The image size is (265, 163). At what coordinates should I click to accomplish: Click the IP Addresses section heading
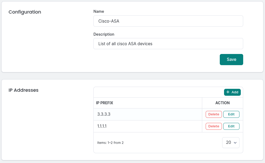(24, 90)
